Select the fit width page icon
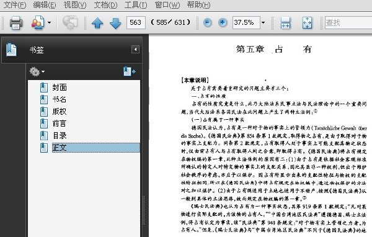The height and width of the screenshot is (237, 372). pyautogui.click(x=285, y=23)
